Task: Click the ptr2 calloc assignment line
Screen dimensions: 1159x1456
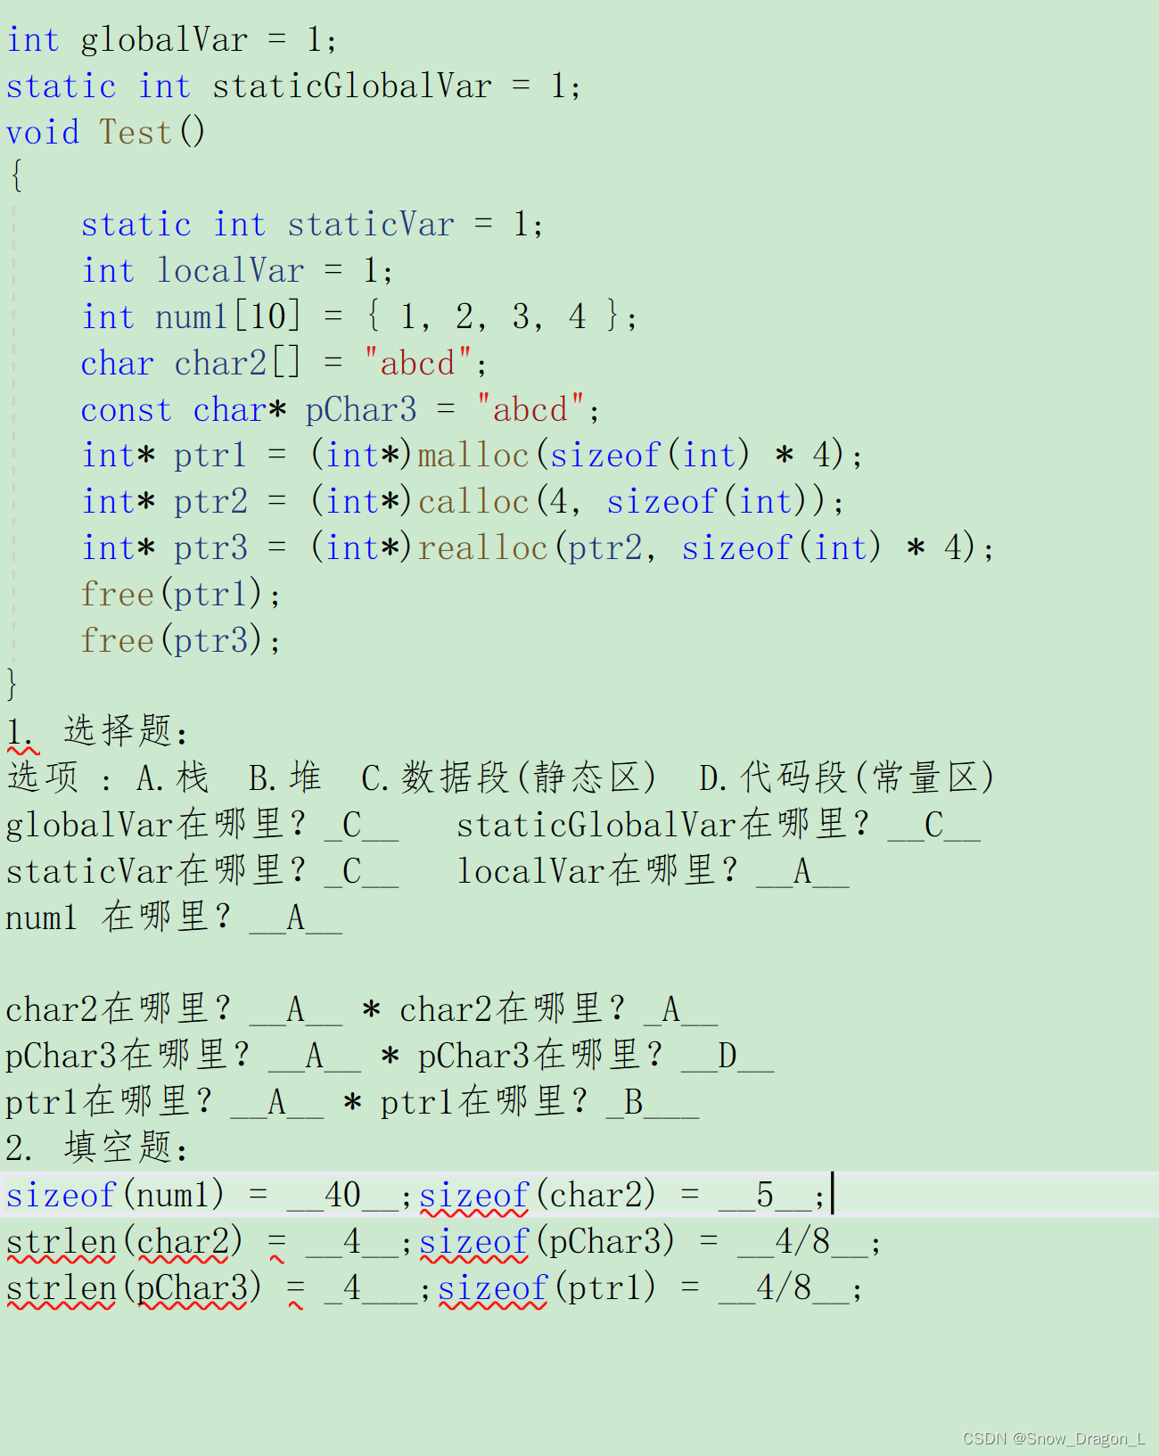Action: pos(462,502)
